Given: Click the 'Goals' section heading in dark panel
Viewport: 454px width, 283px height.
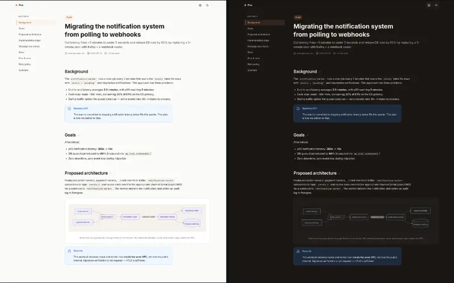Looking at the screenshot, I should click(x=299, y=135).
